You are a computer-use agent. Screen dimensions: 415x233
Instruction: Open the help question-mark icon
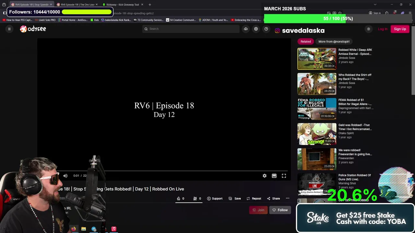pos(266,29)
